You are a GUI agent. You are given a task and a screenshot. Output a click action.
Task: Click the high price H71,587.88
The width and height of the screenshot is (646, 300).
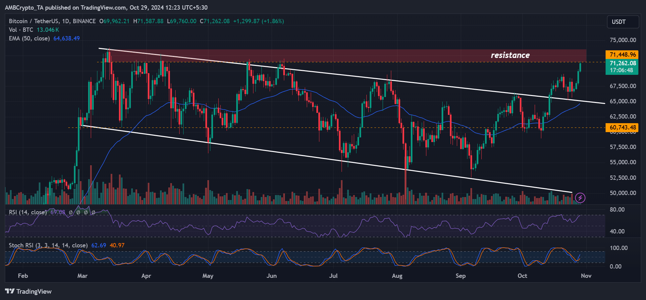148,21
